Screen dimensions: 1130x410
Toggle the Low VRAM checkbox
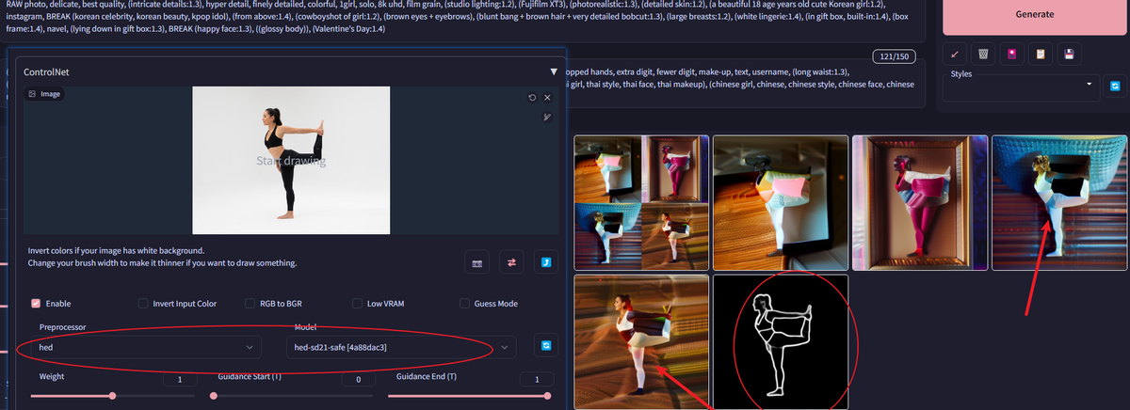[358, 304]
